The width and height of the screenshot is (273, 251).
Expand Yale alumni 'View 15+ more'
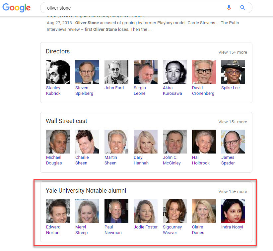(233, 192)
